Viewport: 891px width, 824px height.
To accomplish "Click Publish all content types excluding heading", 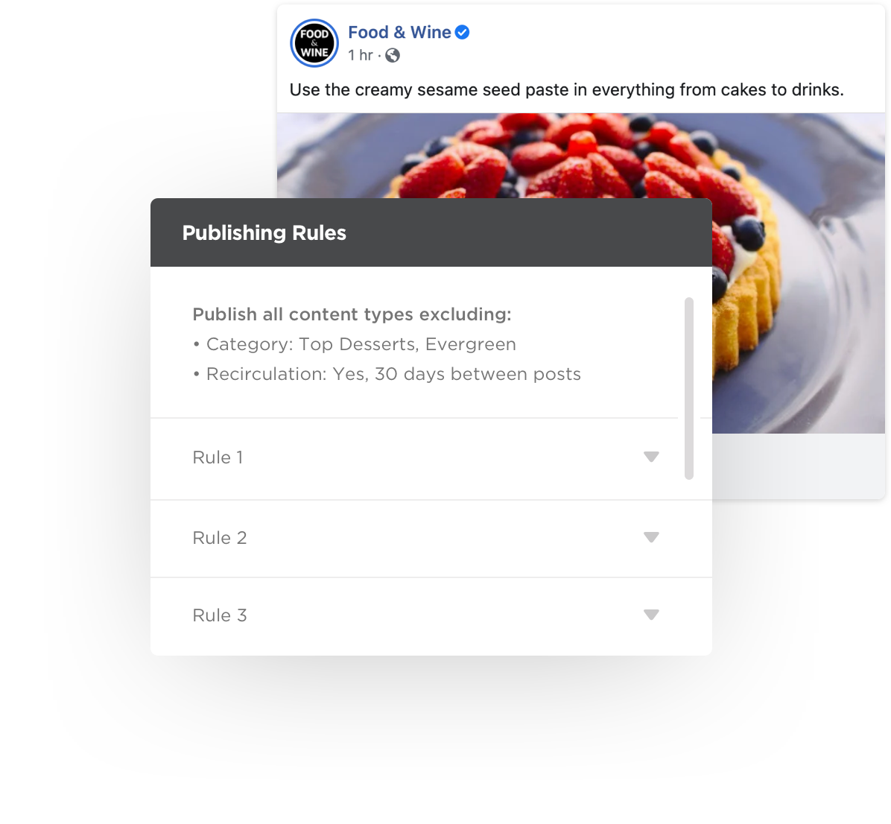I will click(352, 314).
